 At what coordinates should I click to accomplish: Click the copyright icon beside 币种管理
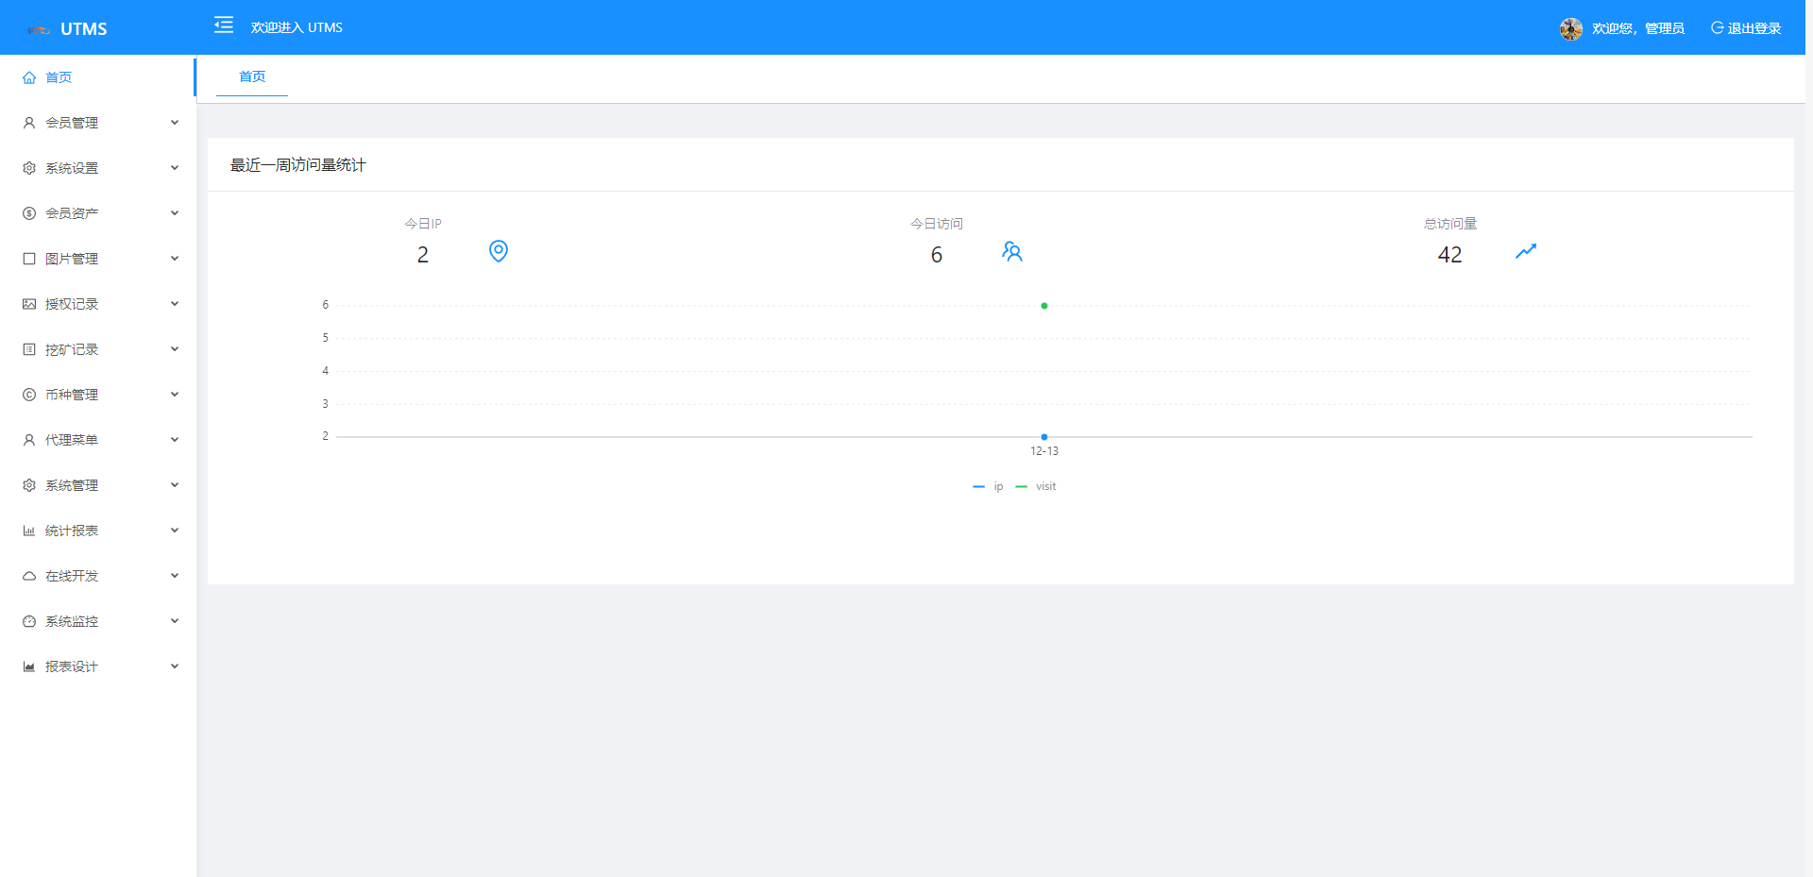pos(29,395)
